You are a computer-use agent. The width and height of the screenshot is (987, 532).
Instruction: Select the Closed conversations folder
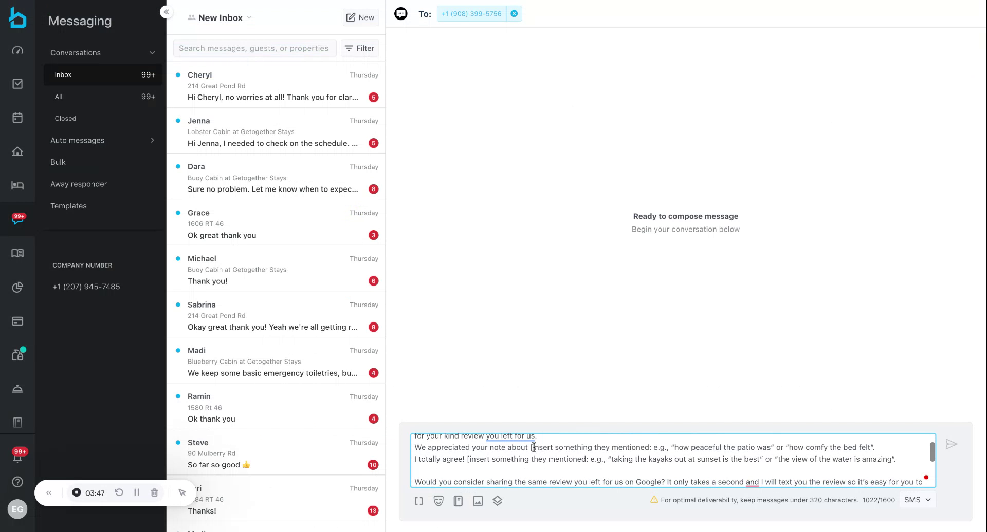coord(65,118)
